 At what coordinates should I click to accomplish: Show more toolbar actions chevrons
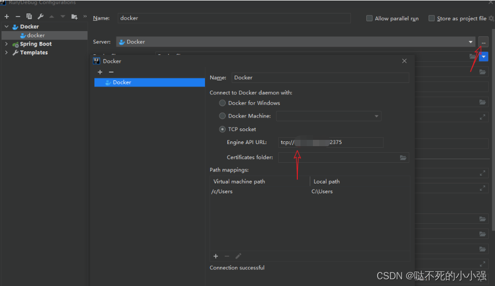click(85, 16)
